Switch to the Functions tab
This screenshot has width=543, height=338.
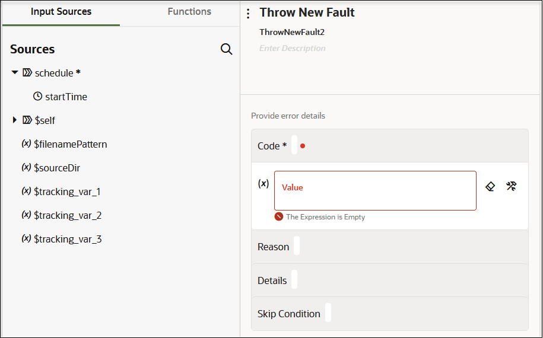point(189,12)
